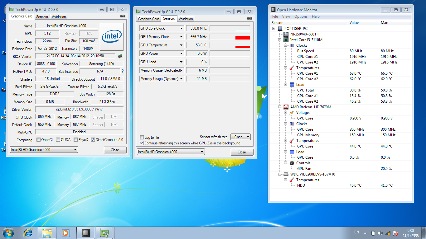Open the Options menu in Open Hardware Monitor
Viewport: 426px width, 239px height.
tap(301, 16)
